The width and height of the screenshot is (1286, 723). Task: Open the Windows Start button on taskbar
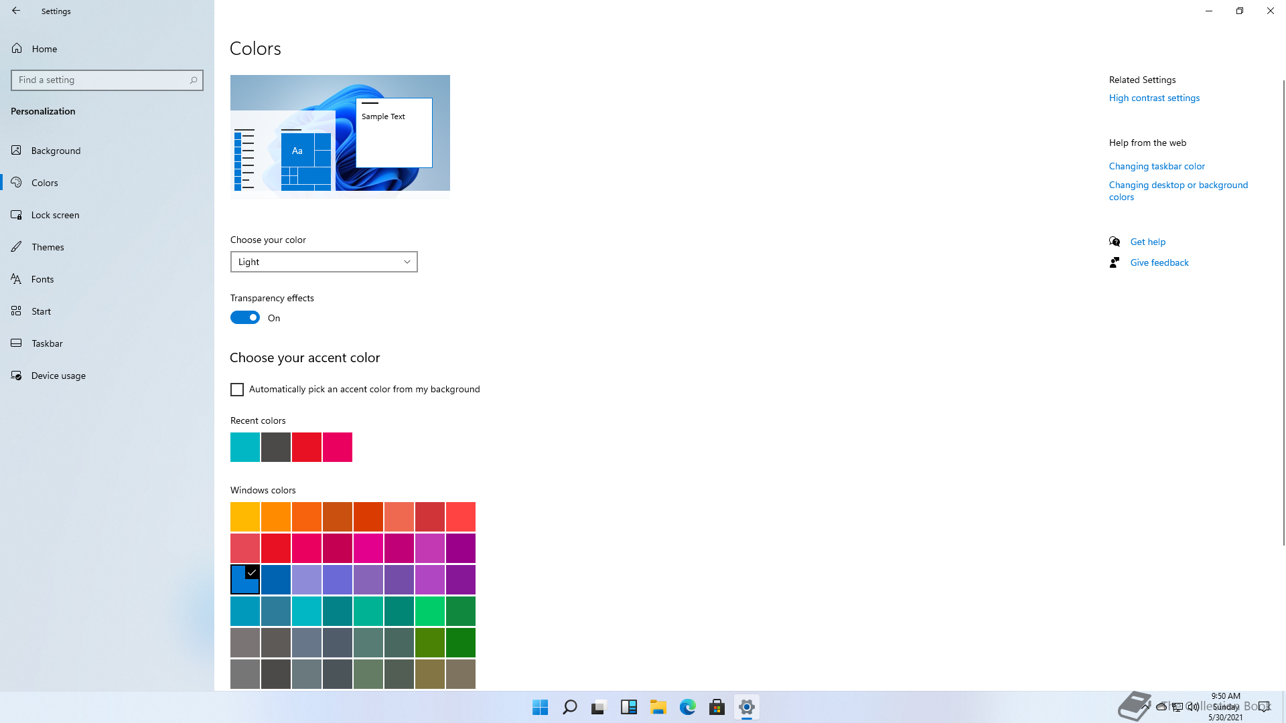pyautogui.click(x=541, y=707)
